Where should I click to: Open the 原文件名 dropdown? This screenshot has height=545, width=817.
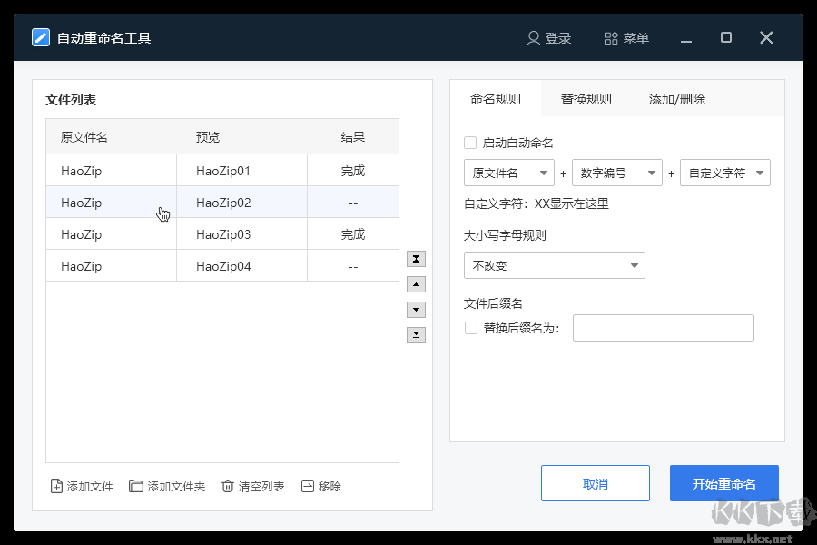pos(508,173)
